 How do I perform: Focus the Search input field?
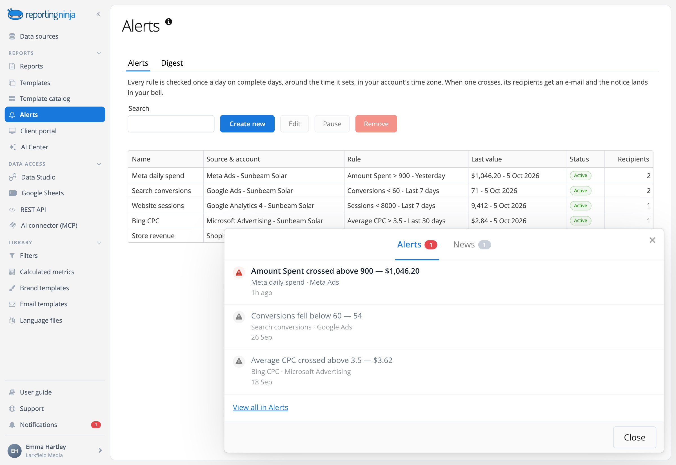(x=171, y=124)
